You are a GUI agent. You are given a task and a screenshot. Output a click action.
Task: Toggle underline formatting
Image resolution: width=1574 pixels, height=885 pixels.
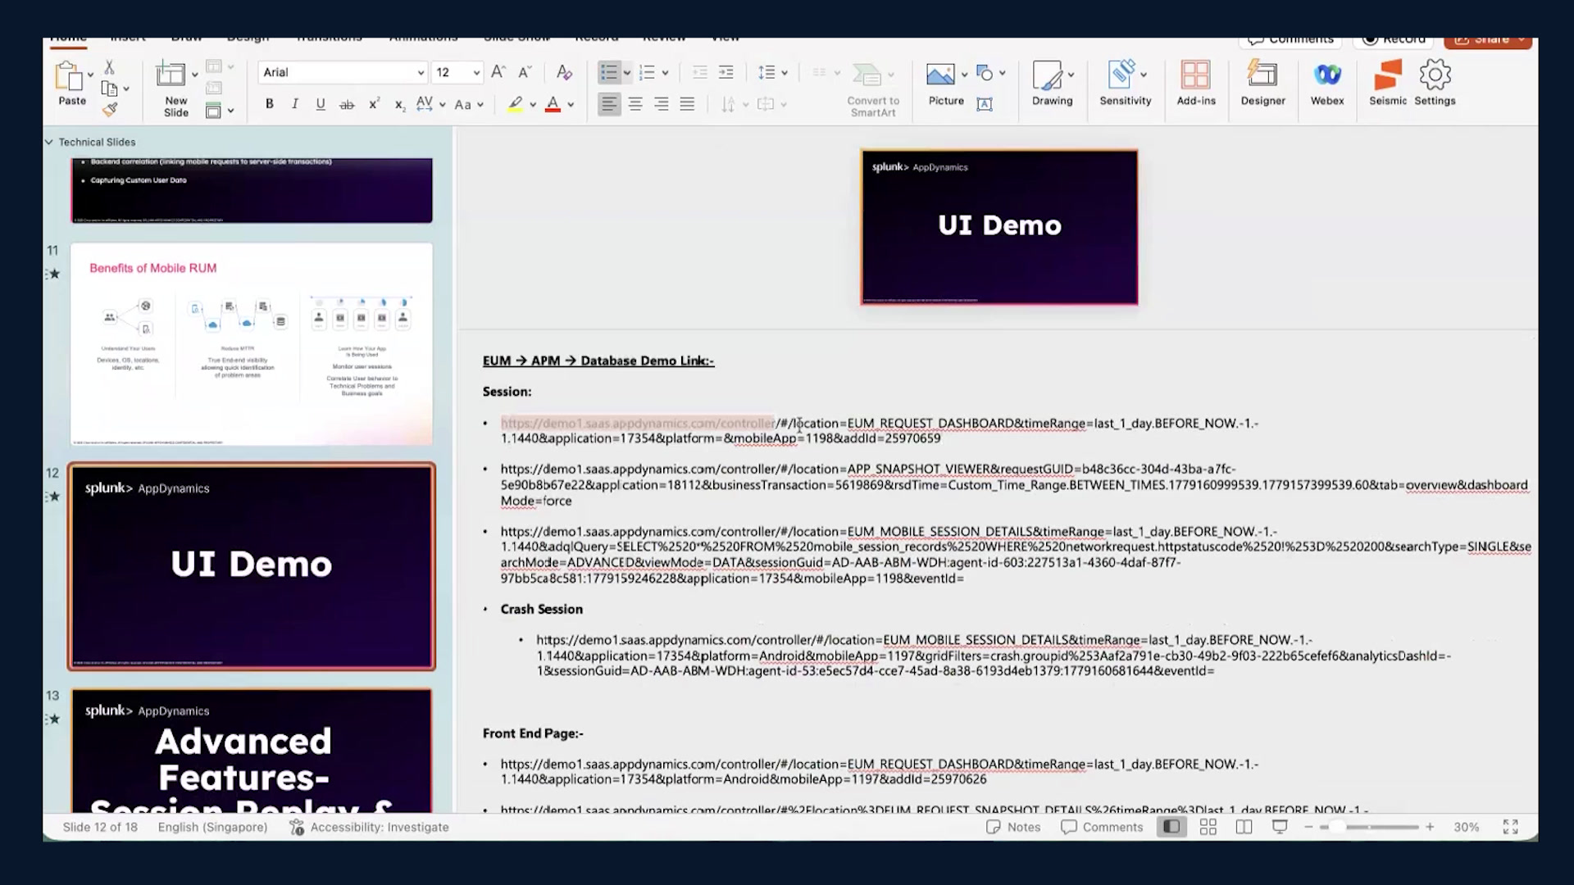tap(321, 104)
